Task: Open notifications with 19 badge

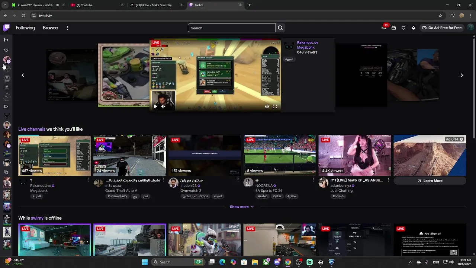Action: point(384,28)
